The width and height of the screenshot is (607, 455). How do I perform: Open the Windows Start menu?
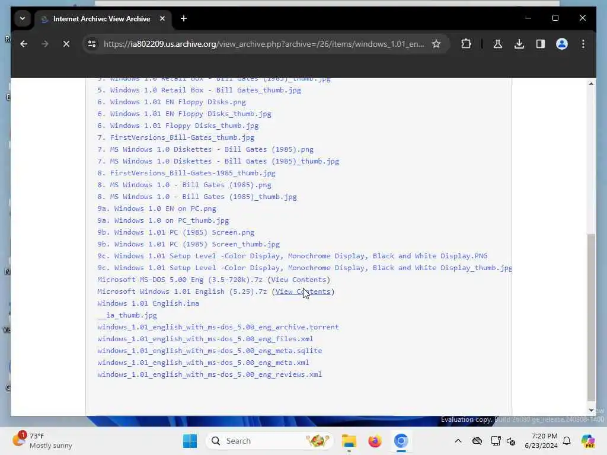pos(190,441)
